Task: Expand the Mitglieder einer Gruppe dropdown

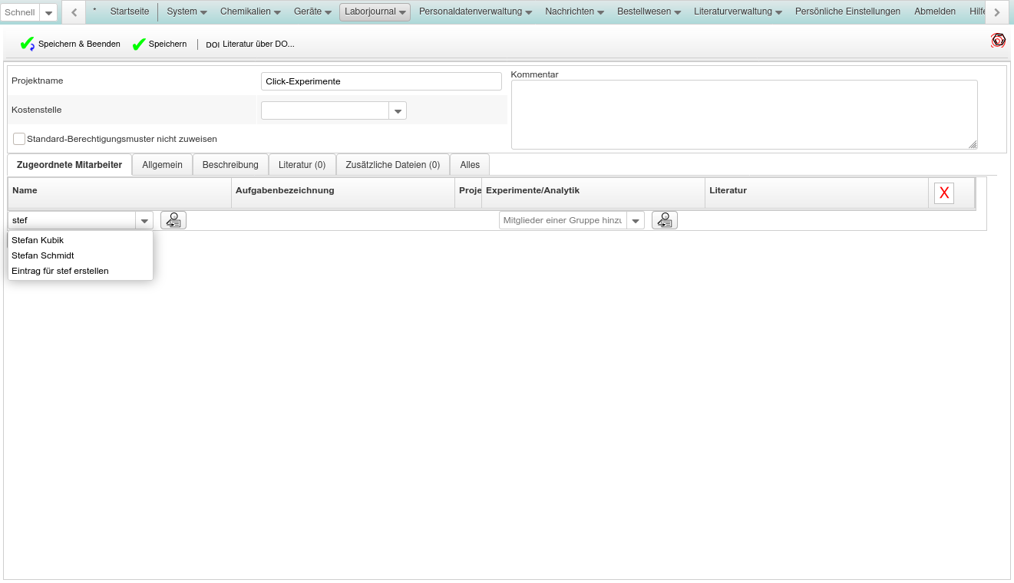Action: [636, 221]
